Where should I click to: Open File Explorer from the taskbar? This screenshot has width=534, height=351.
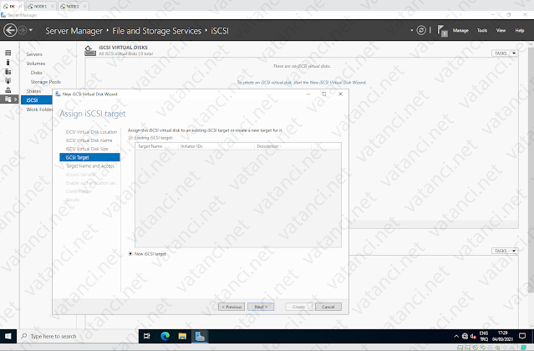[182, 336]
